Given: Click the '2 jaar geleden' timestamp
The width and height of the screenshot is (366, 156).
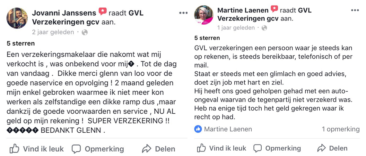Looking at the screenshot, I should (53, 32).
